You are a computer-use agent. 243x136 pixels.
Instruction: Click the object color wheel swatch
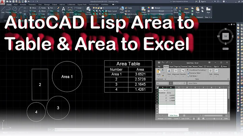pos(148,8)
